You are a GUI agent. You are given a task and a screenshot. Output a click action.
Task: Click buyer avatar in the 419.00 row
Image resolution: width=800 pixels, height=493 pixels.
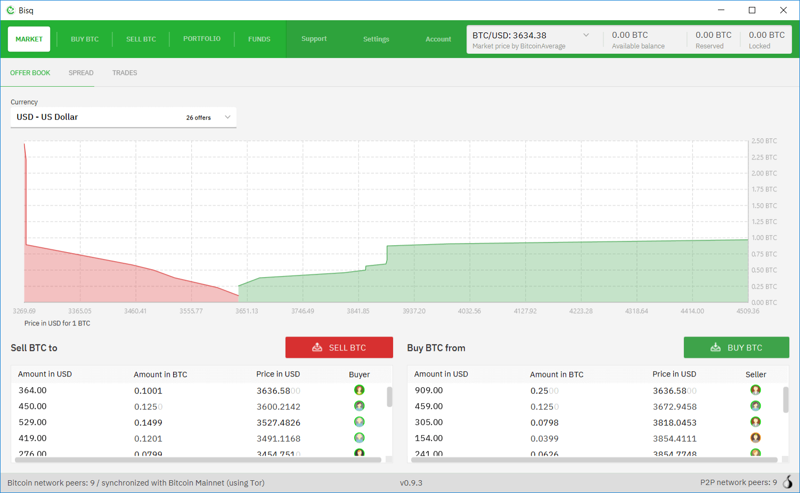pyautogui.click(x=360, y=438)
